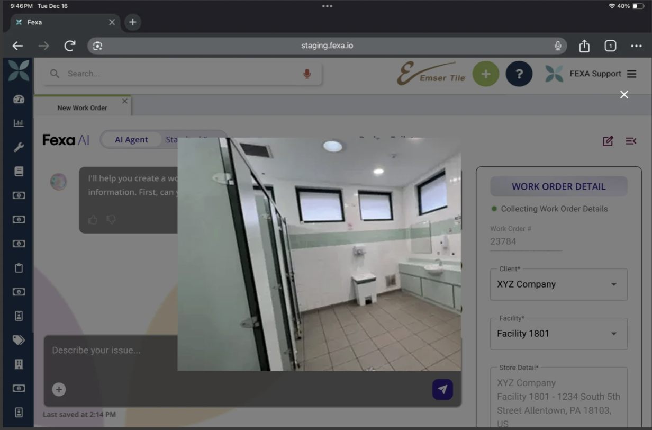This screenshot has height=430, width=652.
Task: Click the clipboard icon in sidebar
Action: [19, 268]
